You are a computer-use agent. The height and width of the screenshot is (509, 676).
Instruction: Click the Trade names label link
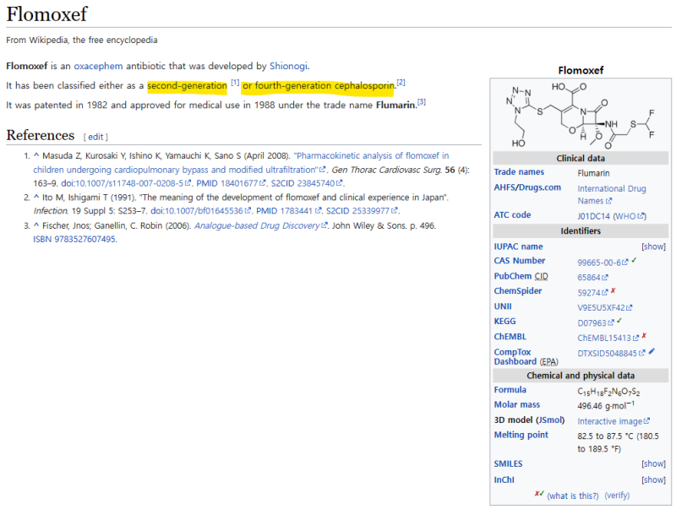pyautogui.click(x=519, y=172)
